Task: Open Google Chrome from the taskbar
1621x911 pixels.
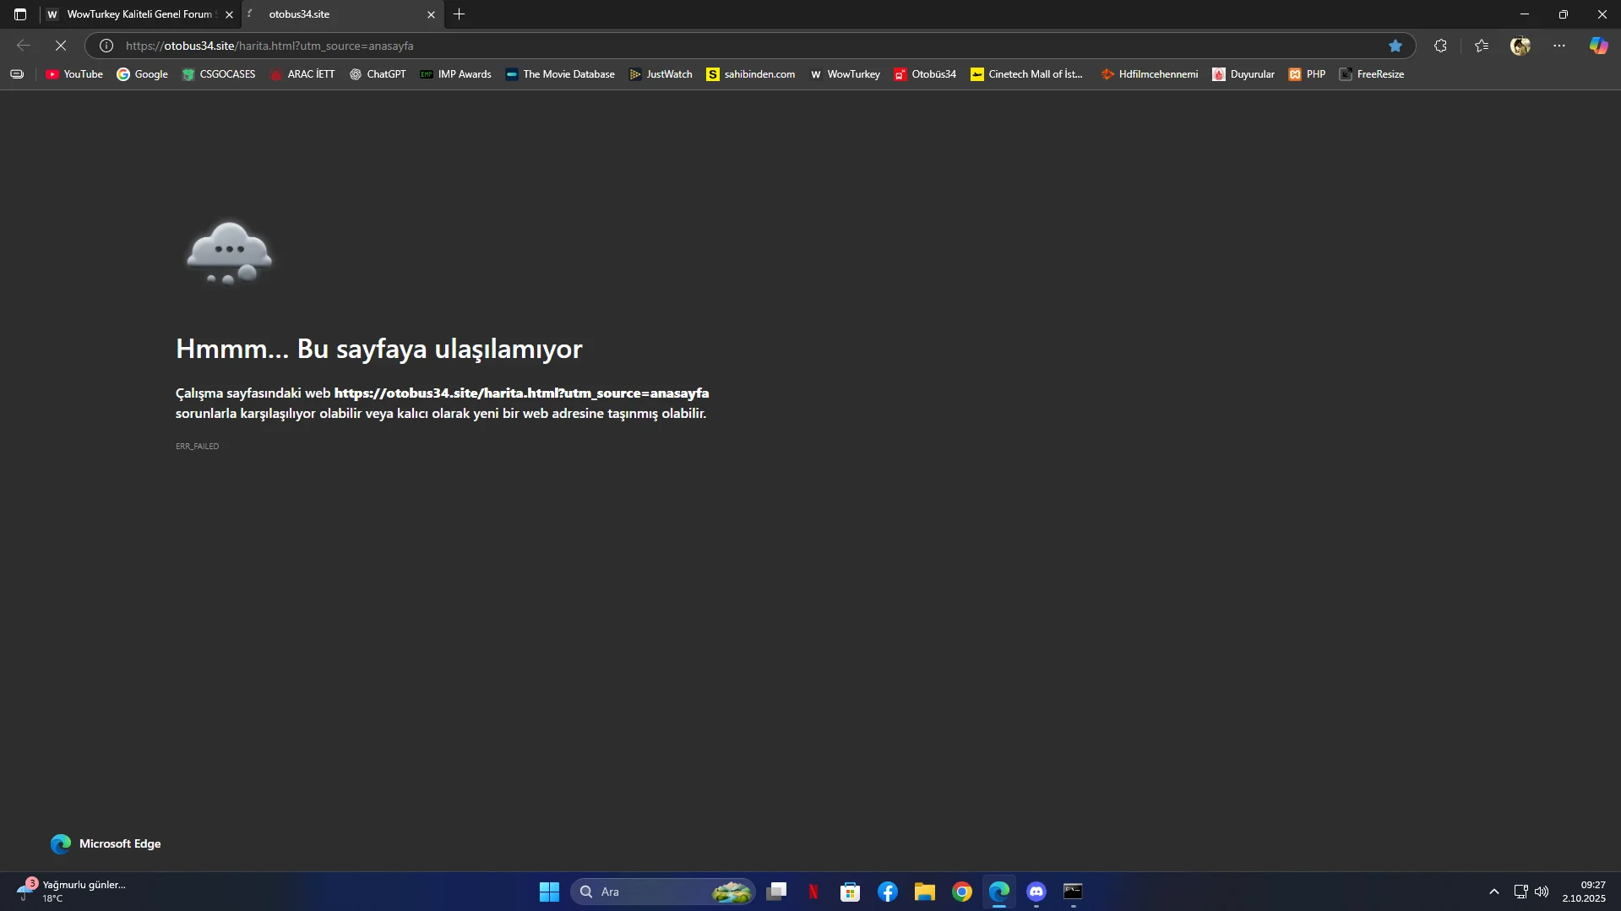Action: click(x=962, y=892)
